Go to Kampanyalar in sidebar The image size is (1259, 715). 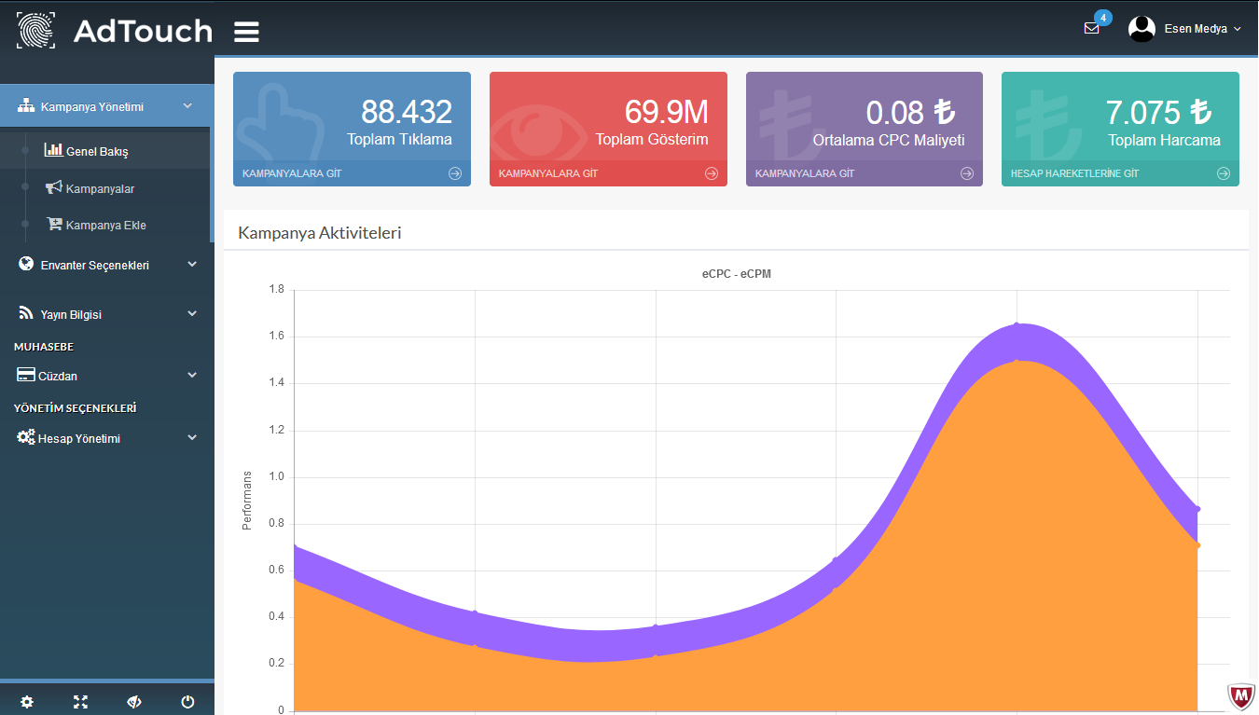click(100, 188)
